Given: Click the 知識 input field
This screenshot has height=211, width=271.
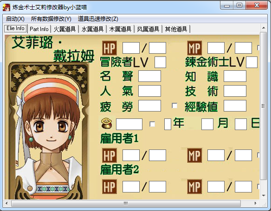Looking at the screenshot, I should click(x=235, y=76).
